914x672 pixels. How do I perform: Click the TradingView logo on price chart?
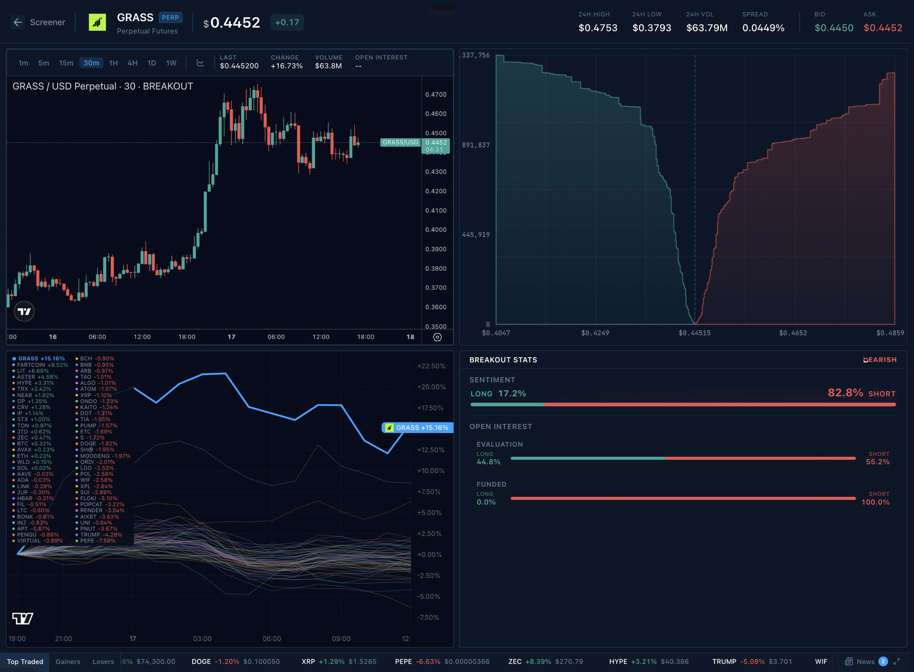click(24, 311)
